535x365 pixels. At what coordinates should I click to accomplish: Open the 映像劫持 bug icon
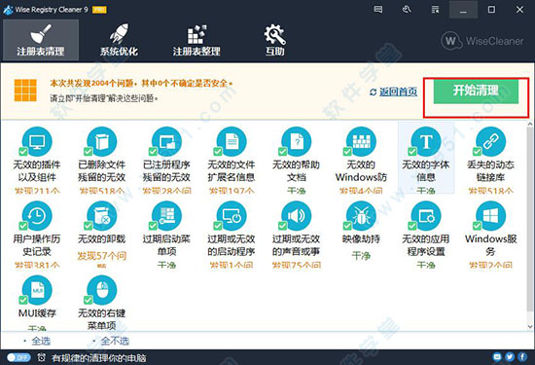tap(361, 216)
